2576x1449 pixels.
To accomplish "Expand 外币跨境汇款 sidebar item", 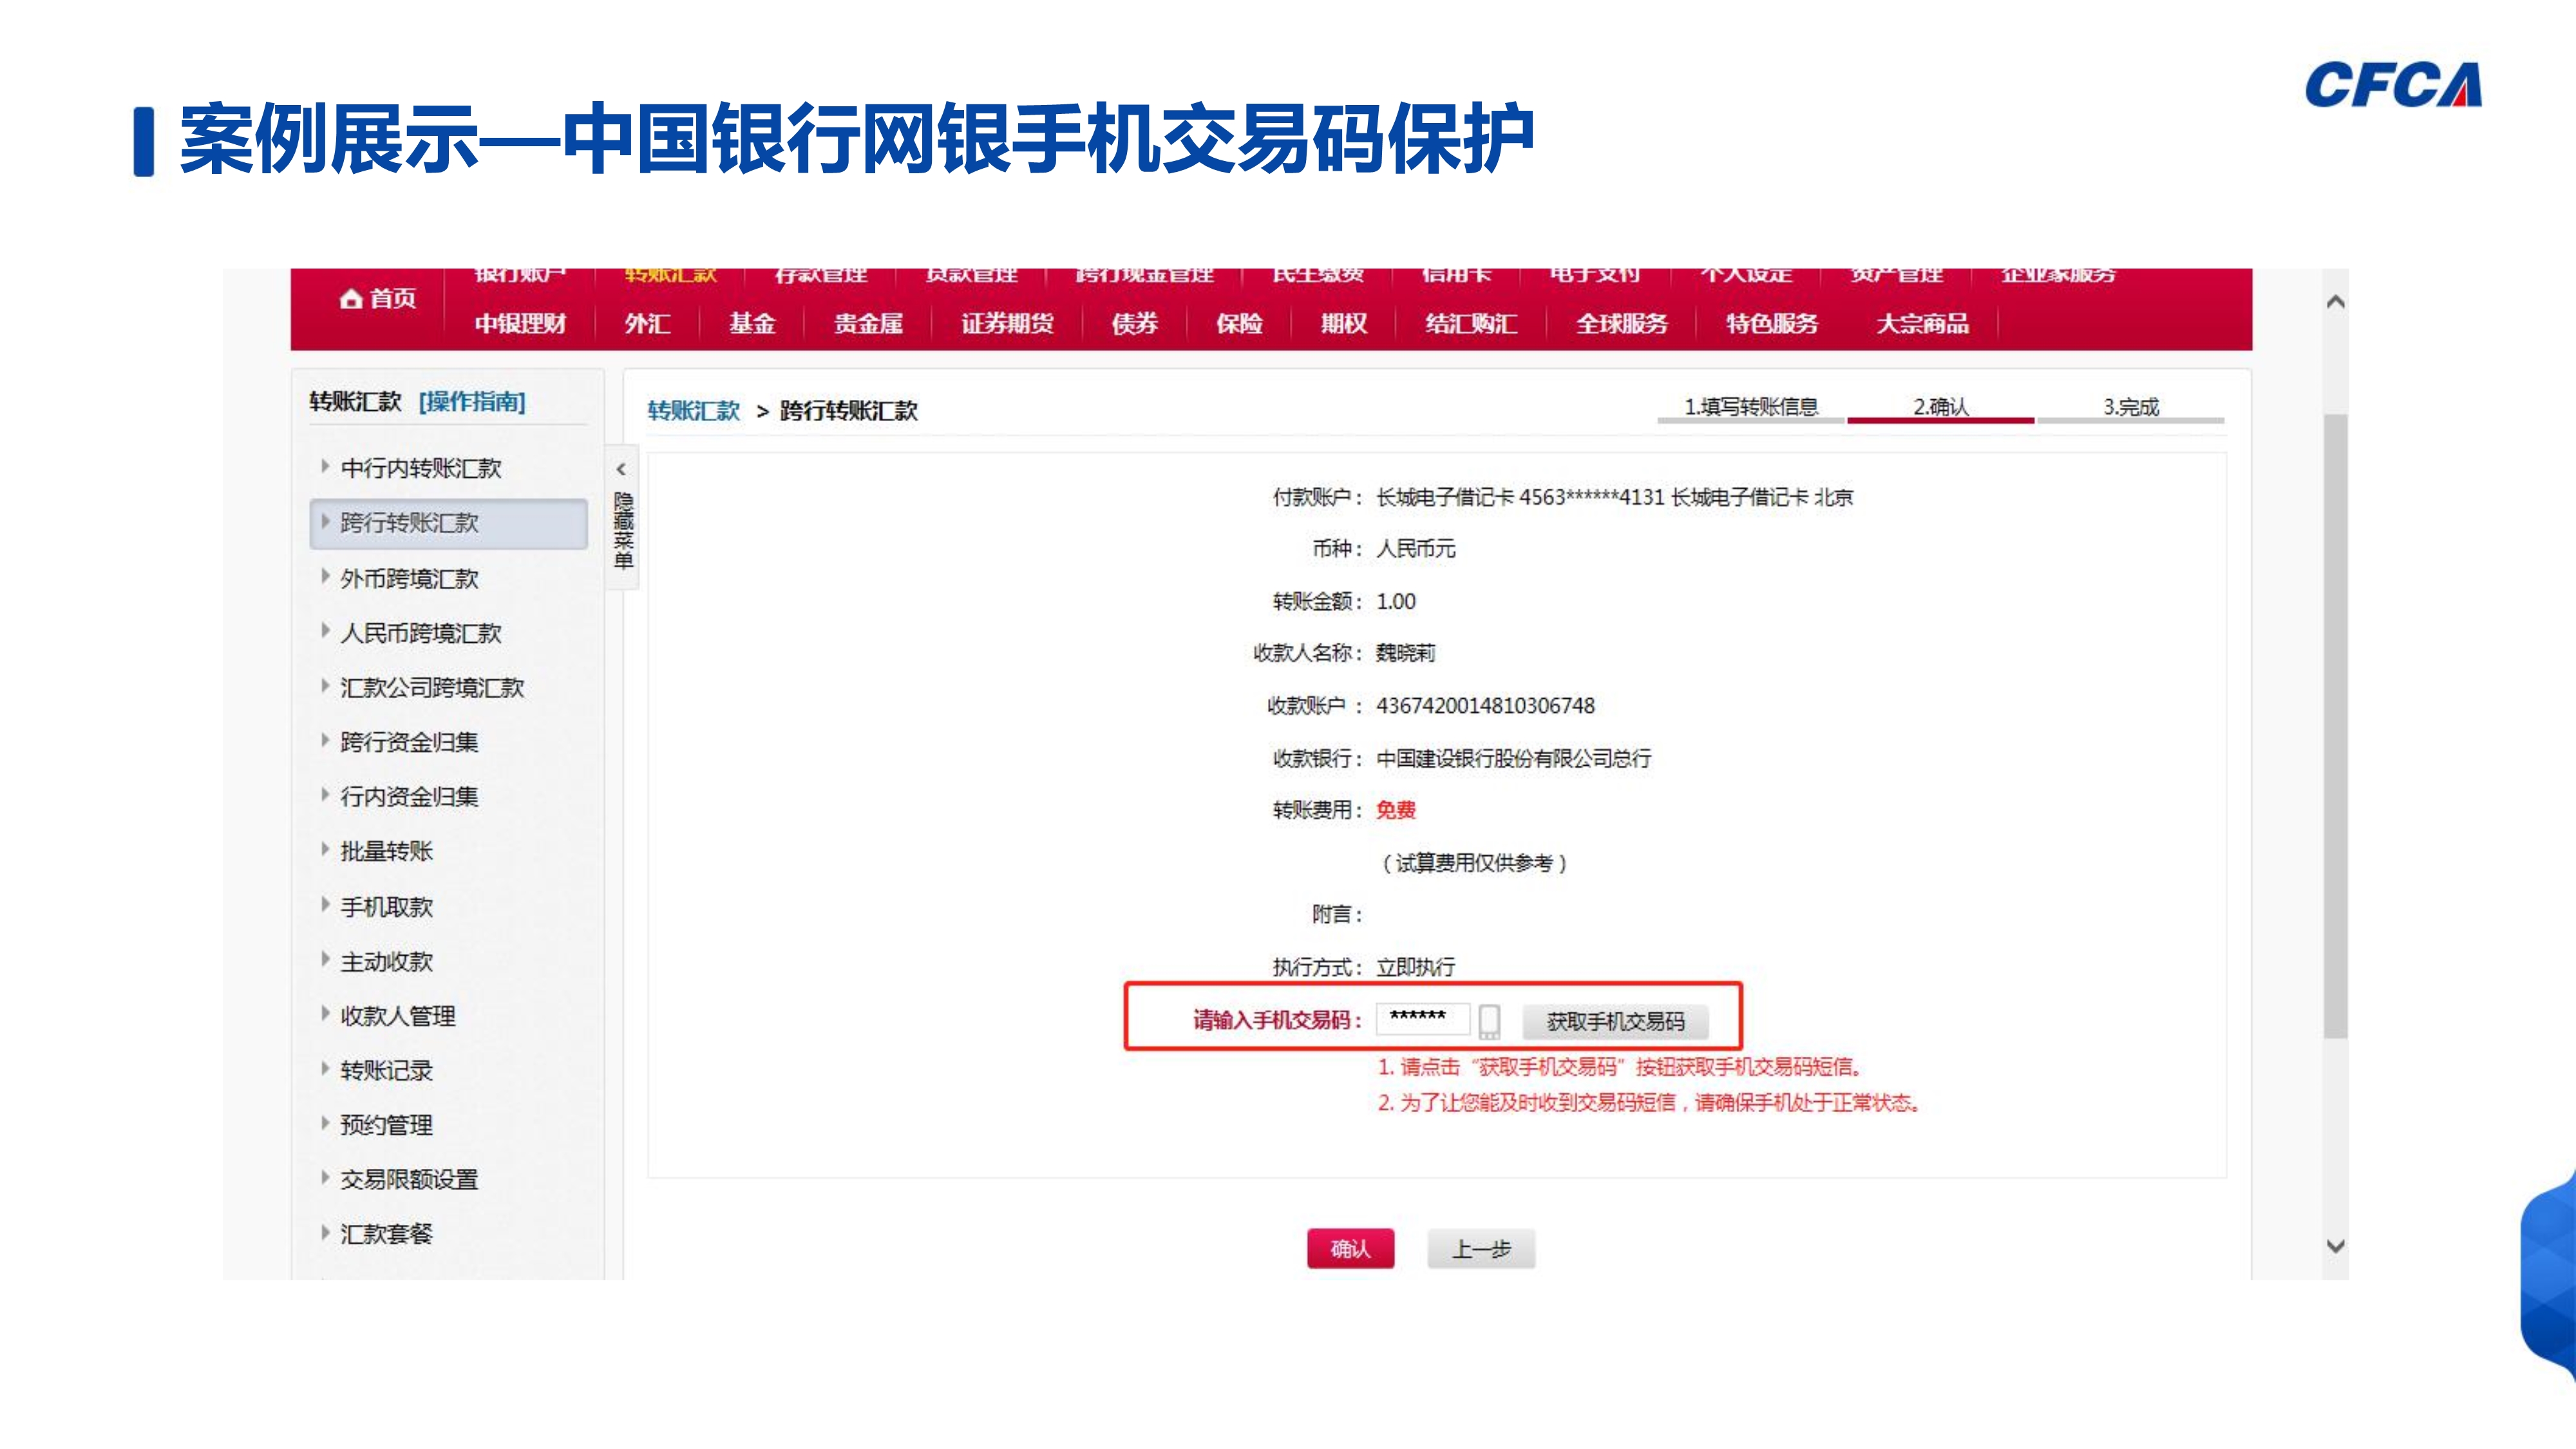I will tap(409, 578).
